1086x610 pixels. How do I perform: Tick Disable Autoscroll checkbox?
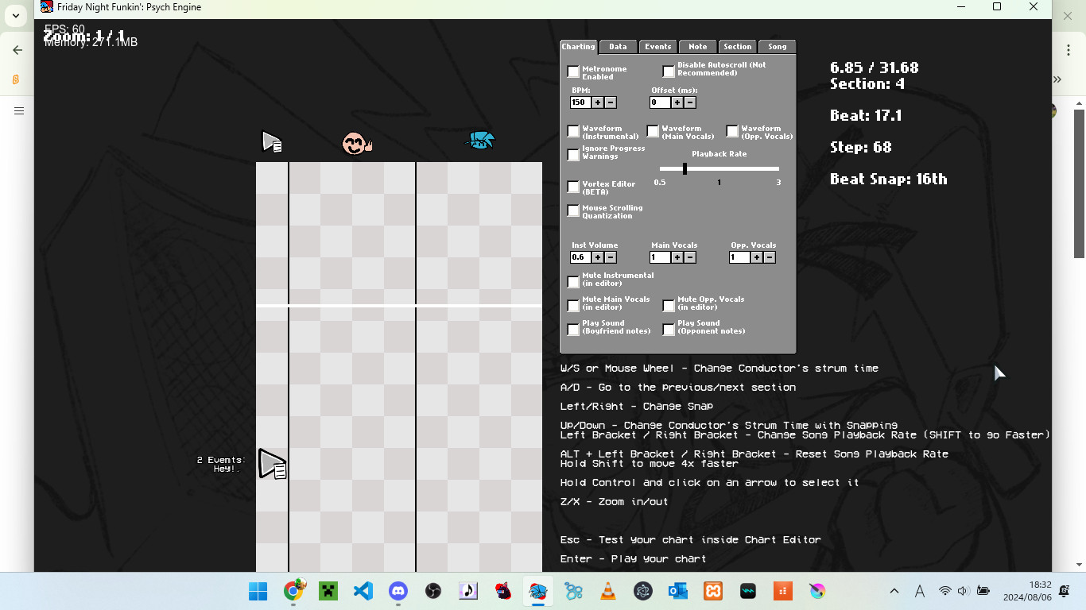coord(669,71)
